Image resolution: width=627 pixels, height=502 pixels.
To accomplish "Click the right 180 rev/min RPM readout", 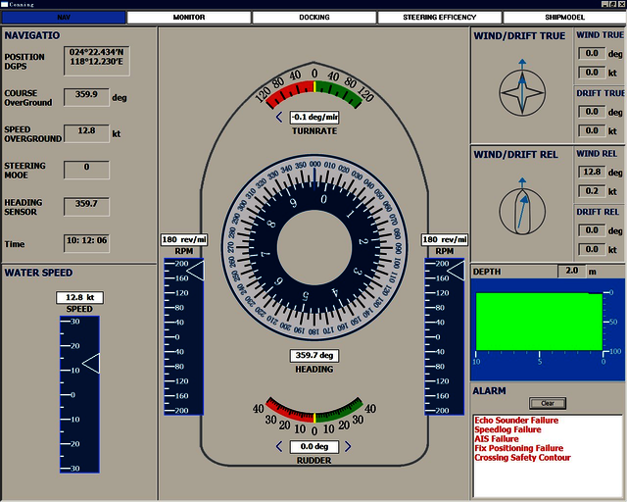I will 444,240.
